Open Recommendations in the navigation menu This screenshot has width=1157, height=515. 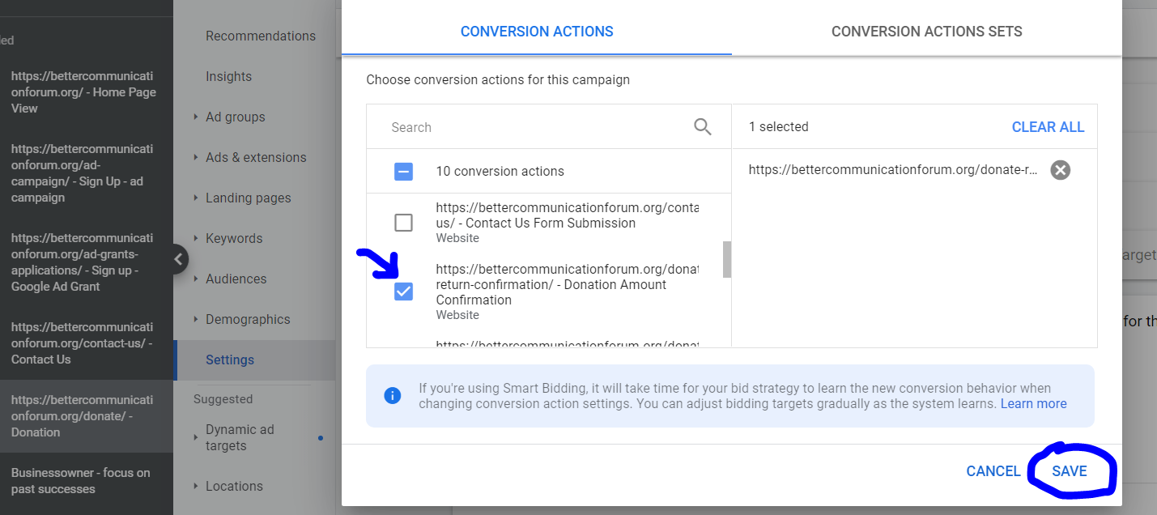(x=261, y=36)
